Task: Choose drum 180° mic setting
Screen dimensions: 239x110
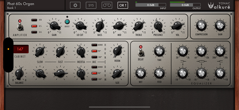Action: [95, 79]
